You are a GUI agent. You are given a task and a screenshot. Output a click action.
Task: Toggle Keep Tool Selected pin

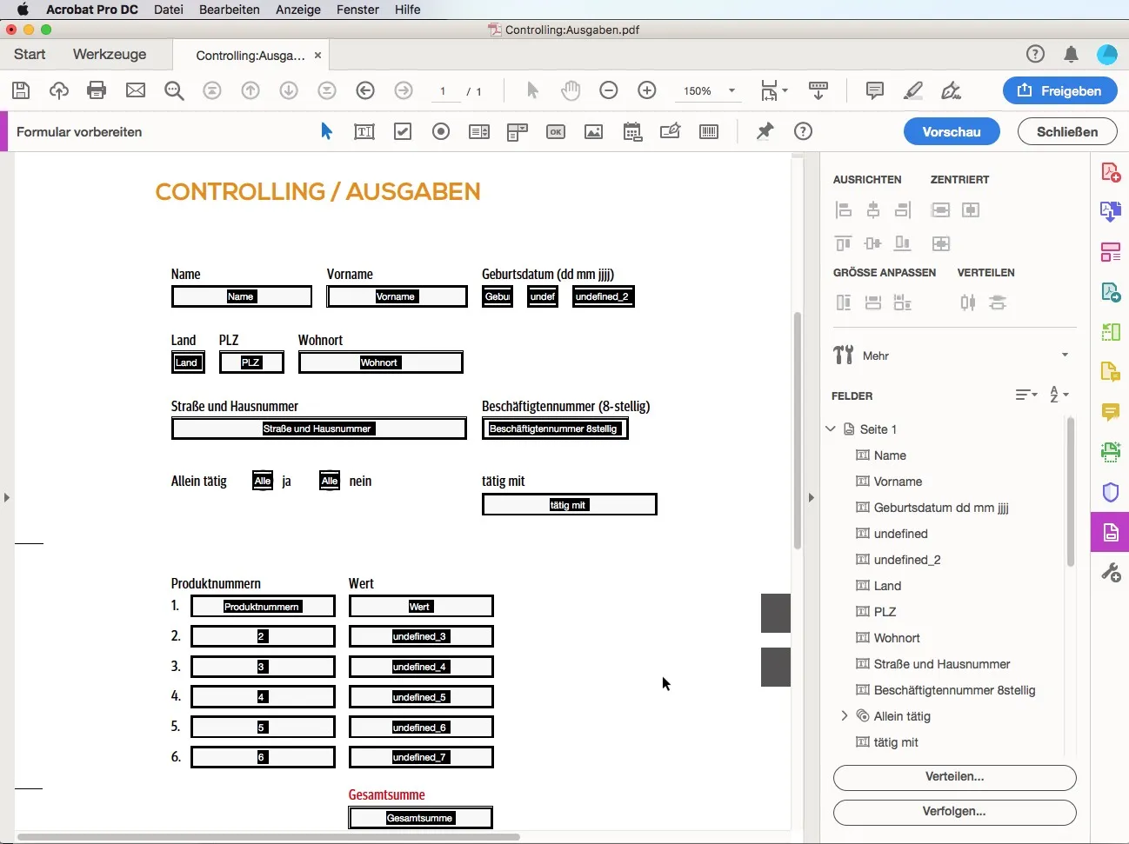click(x=765, y=131)
